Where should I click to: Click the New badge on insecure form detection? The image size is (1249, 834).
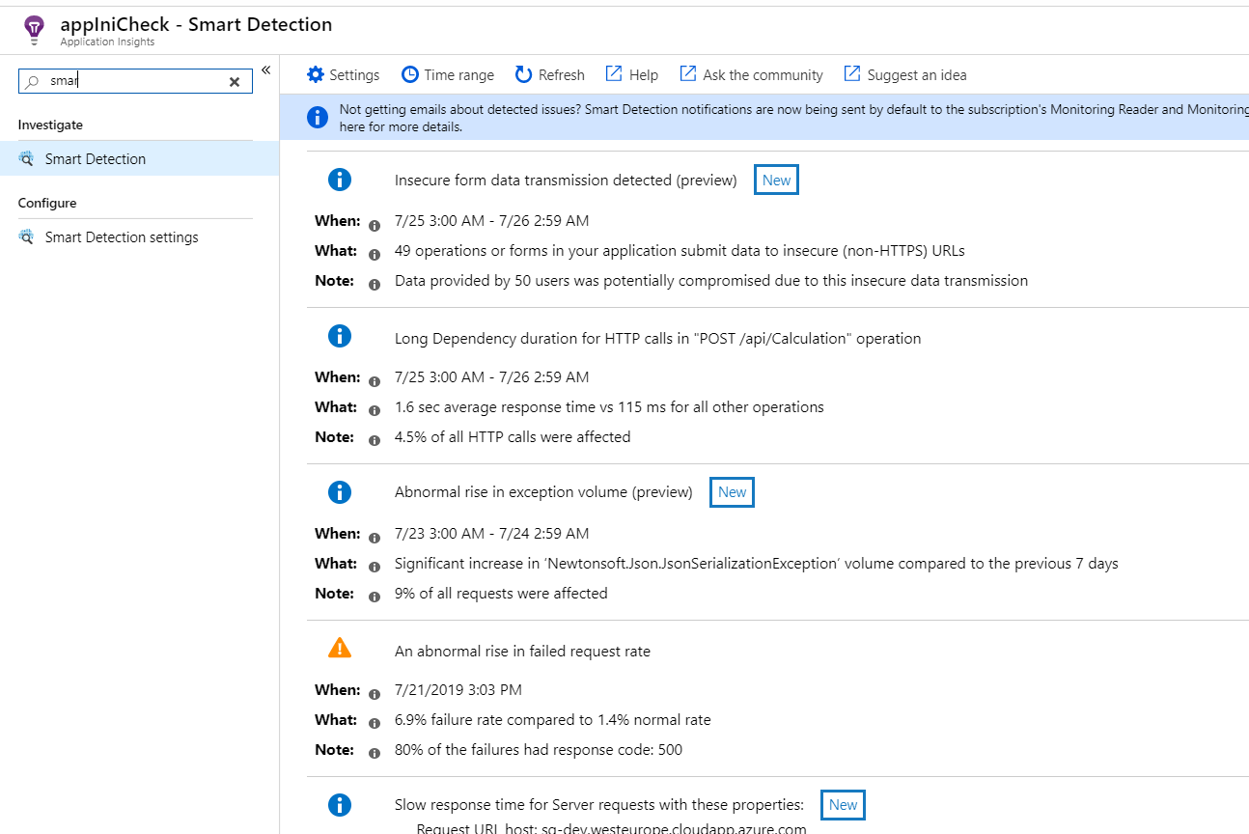776,180
